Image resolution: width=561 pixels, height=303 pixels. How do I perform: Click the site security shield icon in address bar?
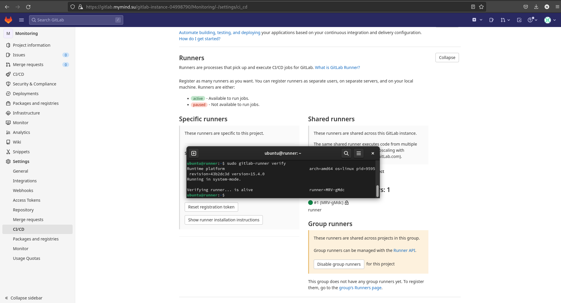tap(73, 7)
